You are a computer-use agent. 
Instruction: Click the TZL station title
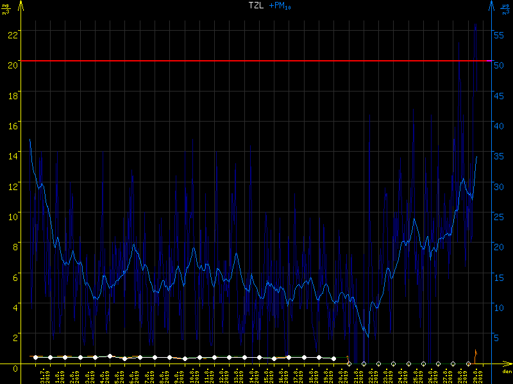(256, 6)
